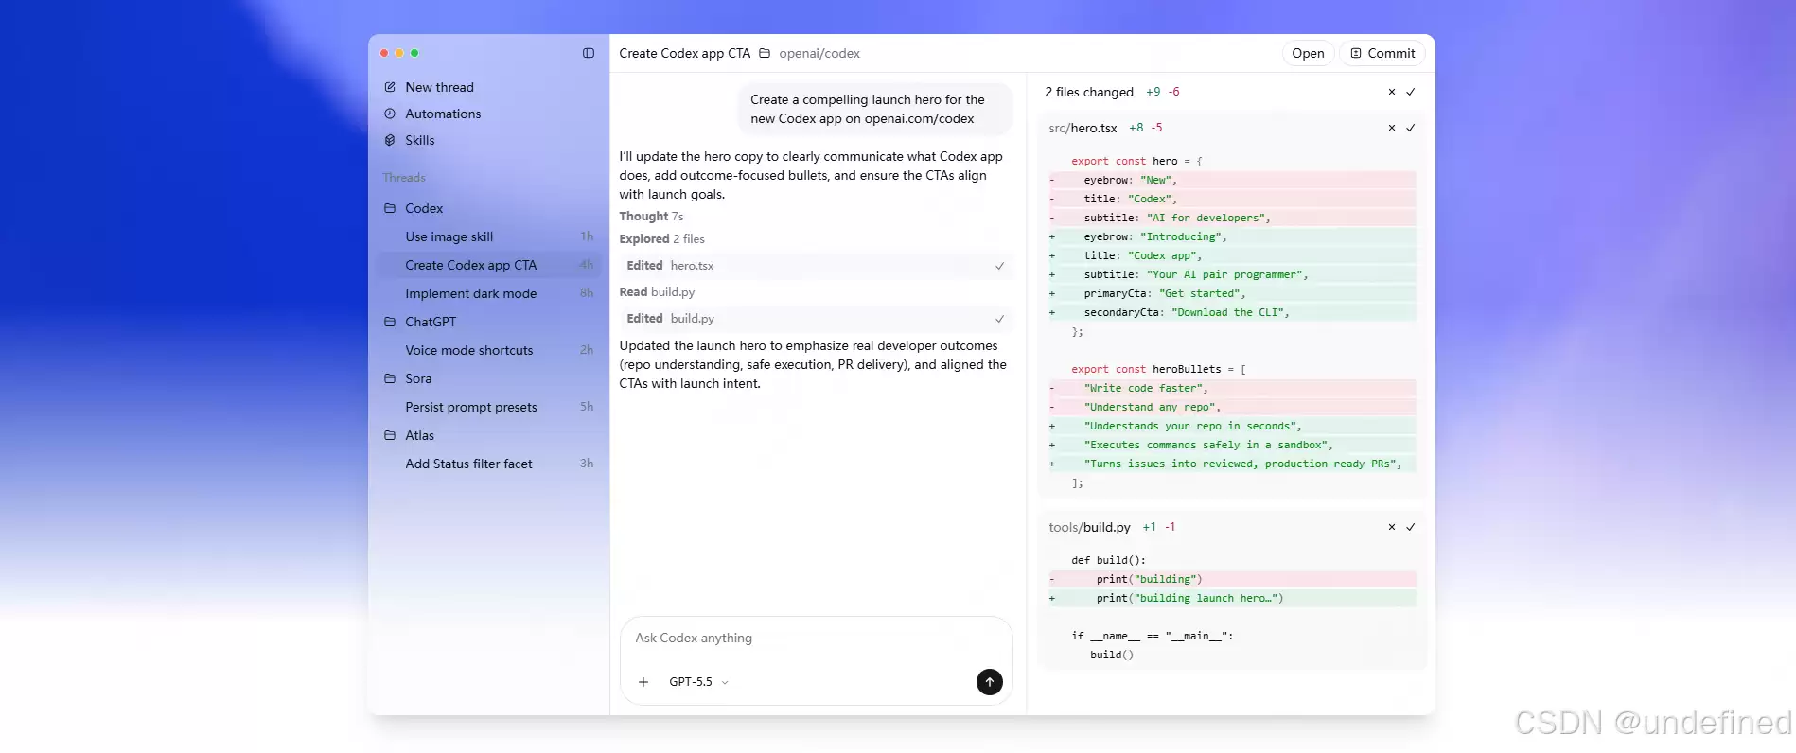Click the Skills cube icon
The image size is (1796, 753).
[x=390, y=140]
